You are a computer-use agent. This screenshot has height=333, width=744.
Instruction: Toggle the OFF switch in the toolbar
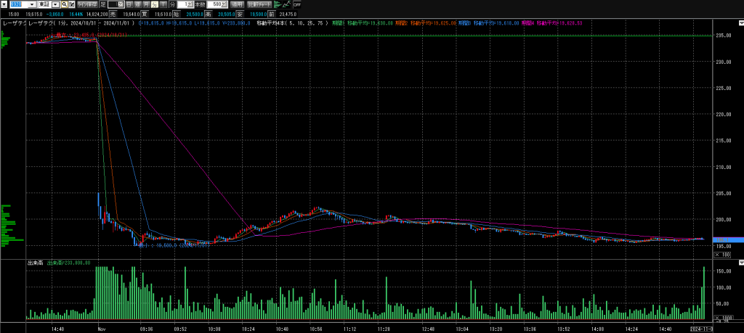296,4
